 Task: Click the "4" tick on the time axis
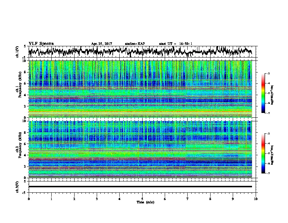120,199
